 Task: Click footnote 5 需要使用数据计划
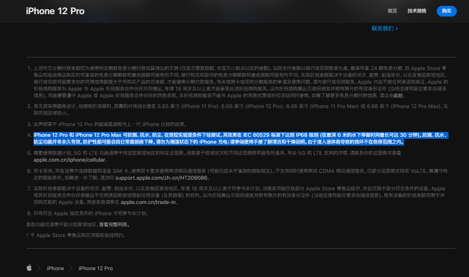point(217,156)
